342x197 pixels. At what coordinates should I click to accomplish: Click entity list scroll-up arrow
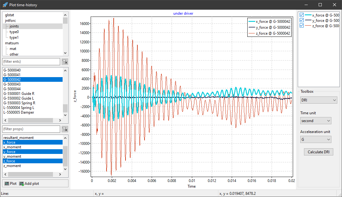pyautogui.click(x=65, y=71)
